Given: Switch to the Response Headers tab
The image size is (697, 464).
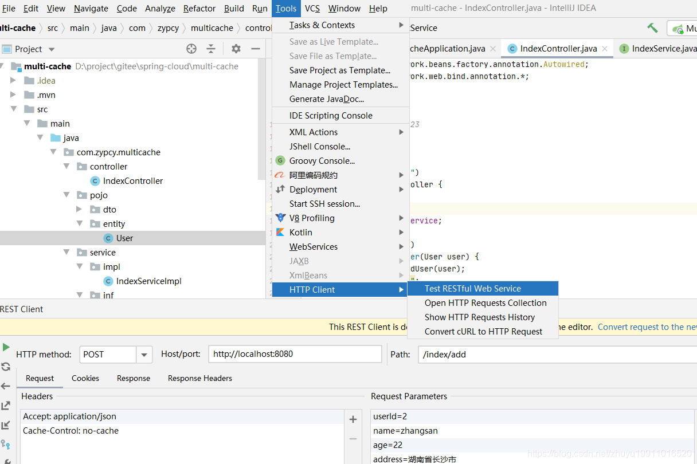Looking at the screenshot, I should (200, 379).
